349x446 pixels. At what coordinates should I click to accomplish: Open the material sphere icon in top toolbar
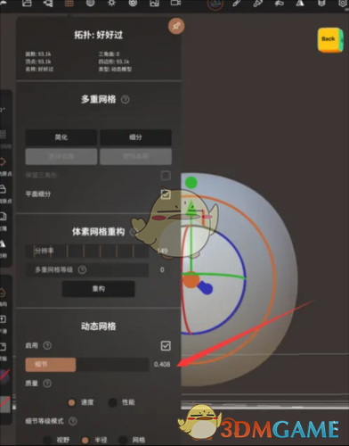coord(90,4)
